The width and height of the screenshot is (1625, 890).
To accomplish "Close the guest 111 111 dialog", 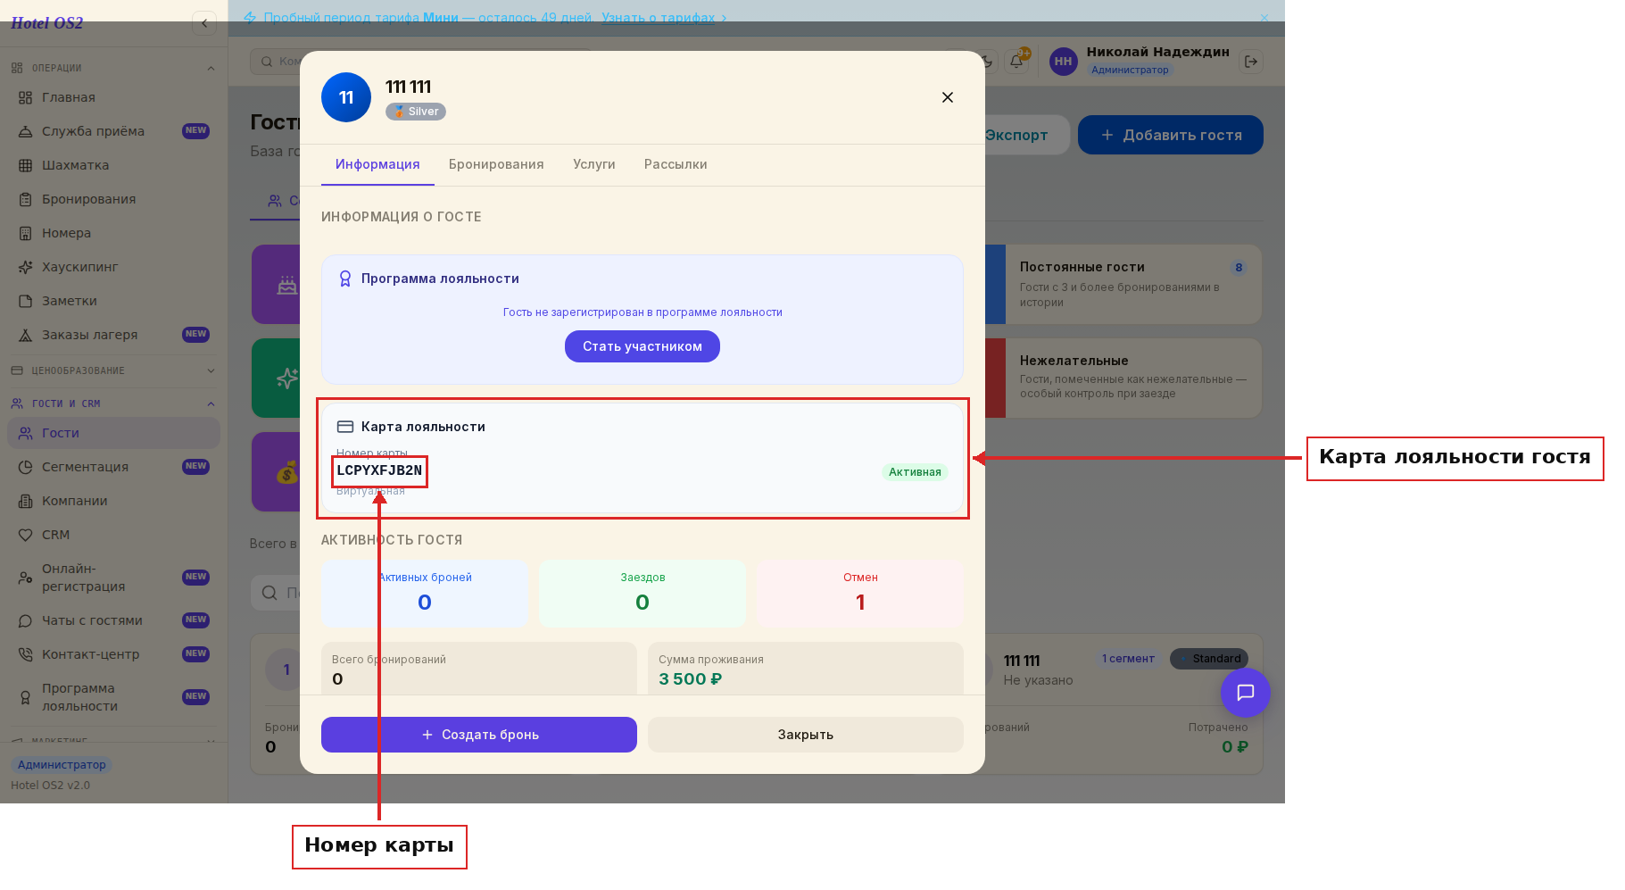I will point(948,97).
